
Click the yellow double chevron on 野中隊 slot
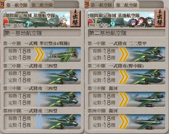coord(124,77)
